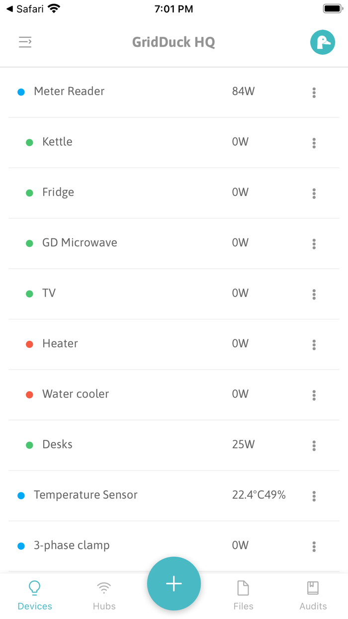Image resolution: width=348 pixels, height=619 pixels.
Task: Open the sidebar menu icon top left
Action: (x=25, y=42)
